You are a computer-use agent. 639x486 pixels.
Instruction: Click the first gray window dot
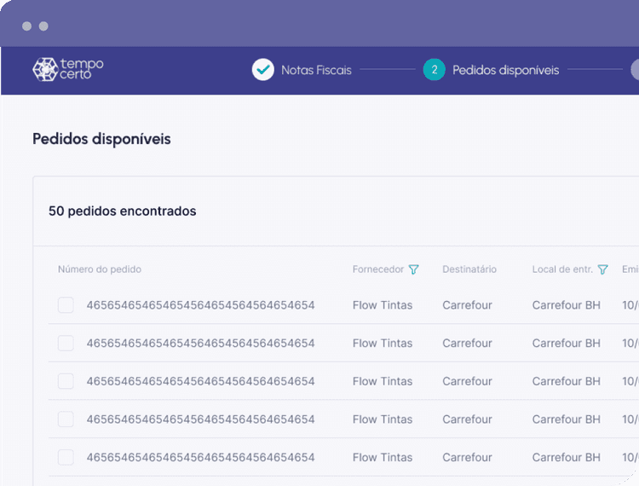tap(27, 26)
